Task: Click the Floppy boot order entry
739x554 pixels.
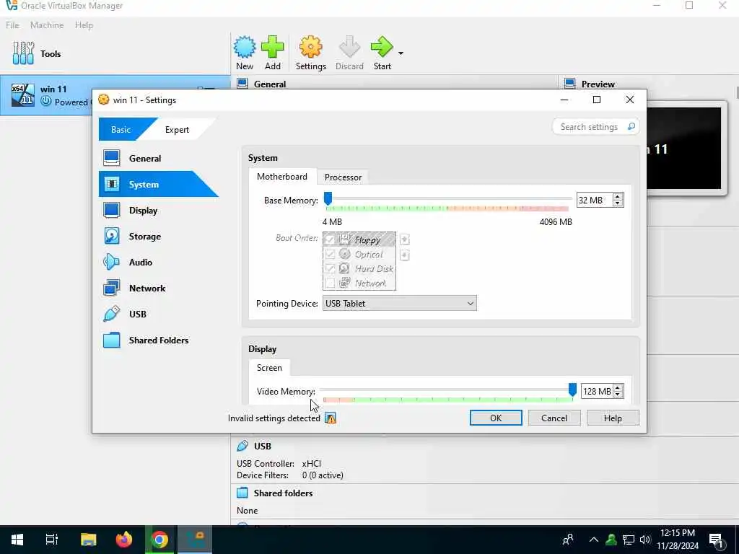Action: (359, 239)
